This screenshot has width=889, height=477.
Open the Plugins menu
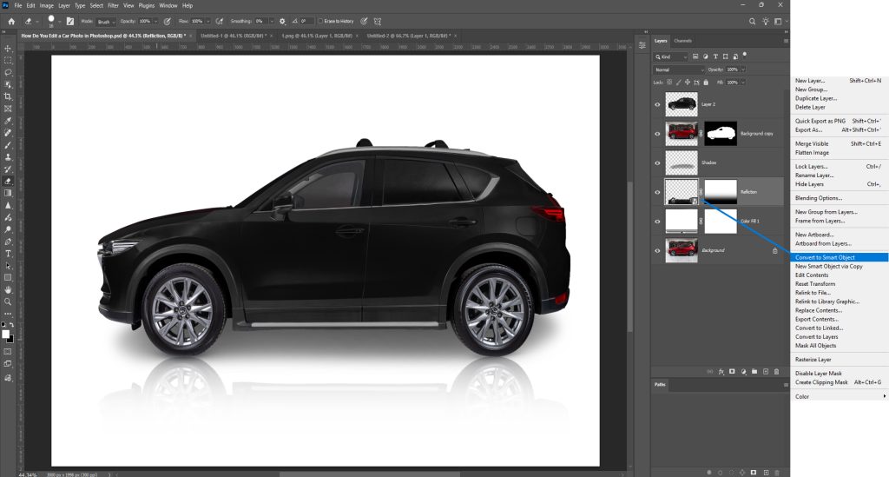[x=146, y=6]
